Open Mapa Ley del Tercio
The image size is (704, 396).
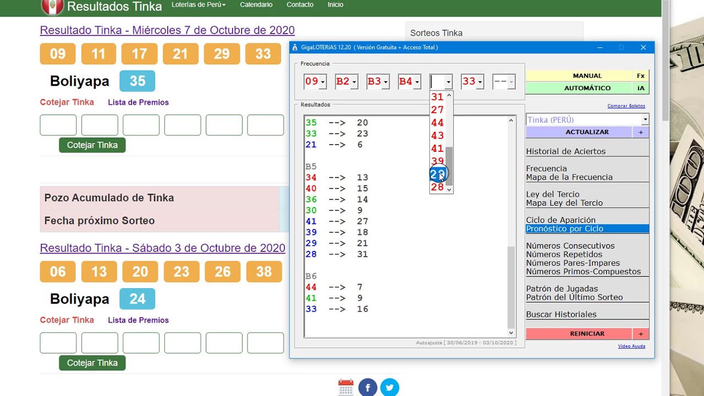coord(564,203)
